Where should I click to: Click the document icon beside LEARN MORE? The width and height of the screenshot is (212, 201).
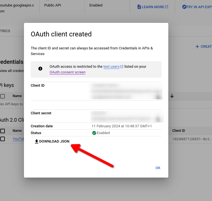(x=139, y=7)
